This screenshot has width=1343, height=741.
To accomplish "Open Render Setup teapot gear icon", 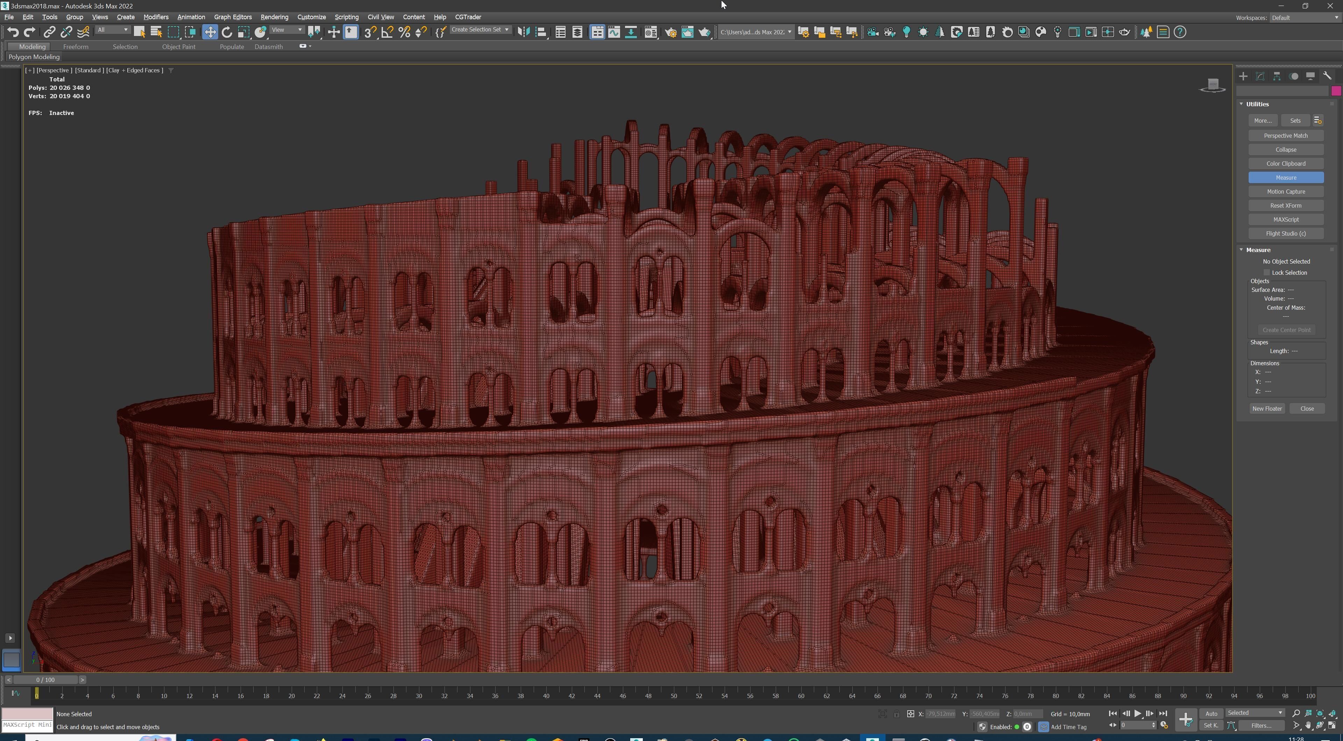I will (670, 32).
